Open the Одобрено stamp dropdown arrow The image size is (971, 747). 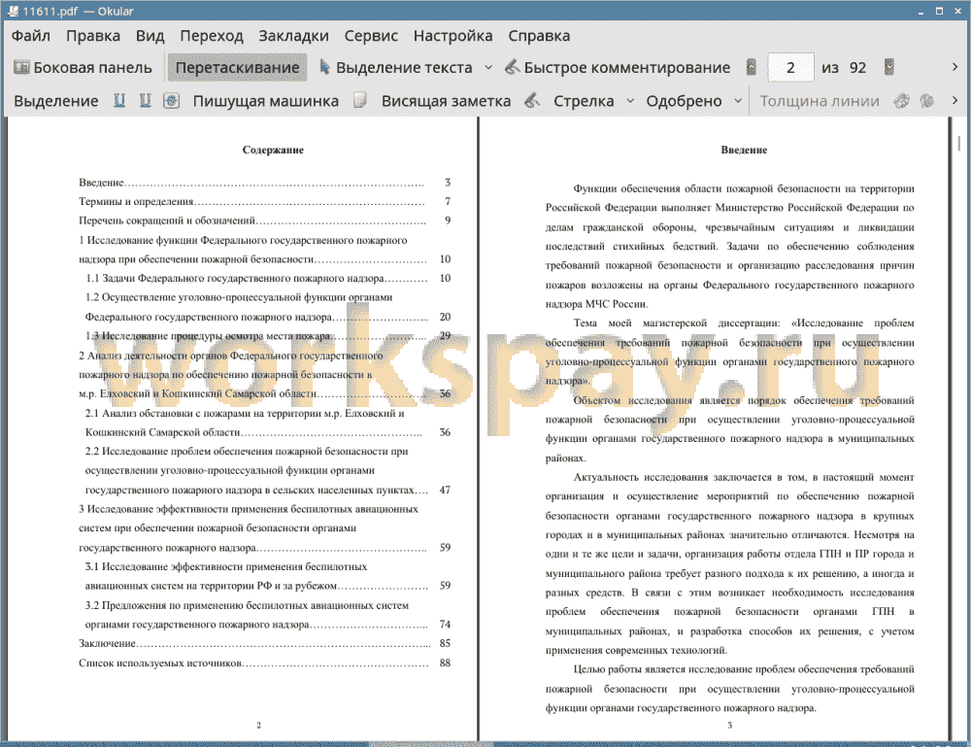[738, 101]
